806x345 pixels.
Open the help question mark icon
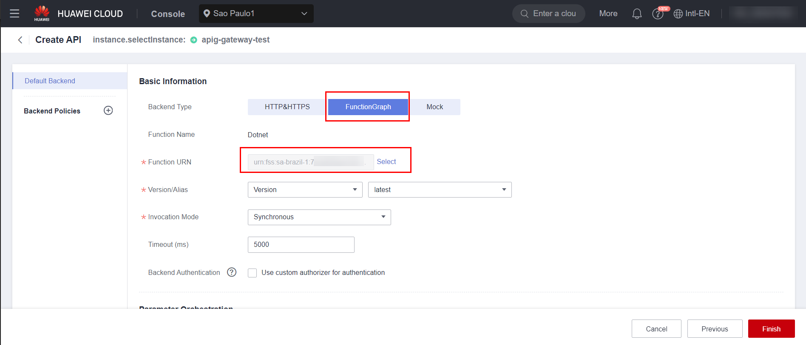657,14
